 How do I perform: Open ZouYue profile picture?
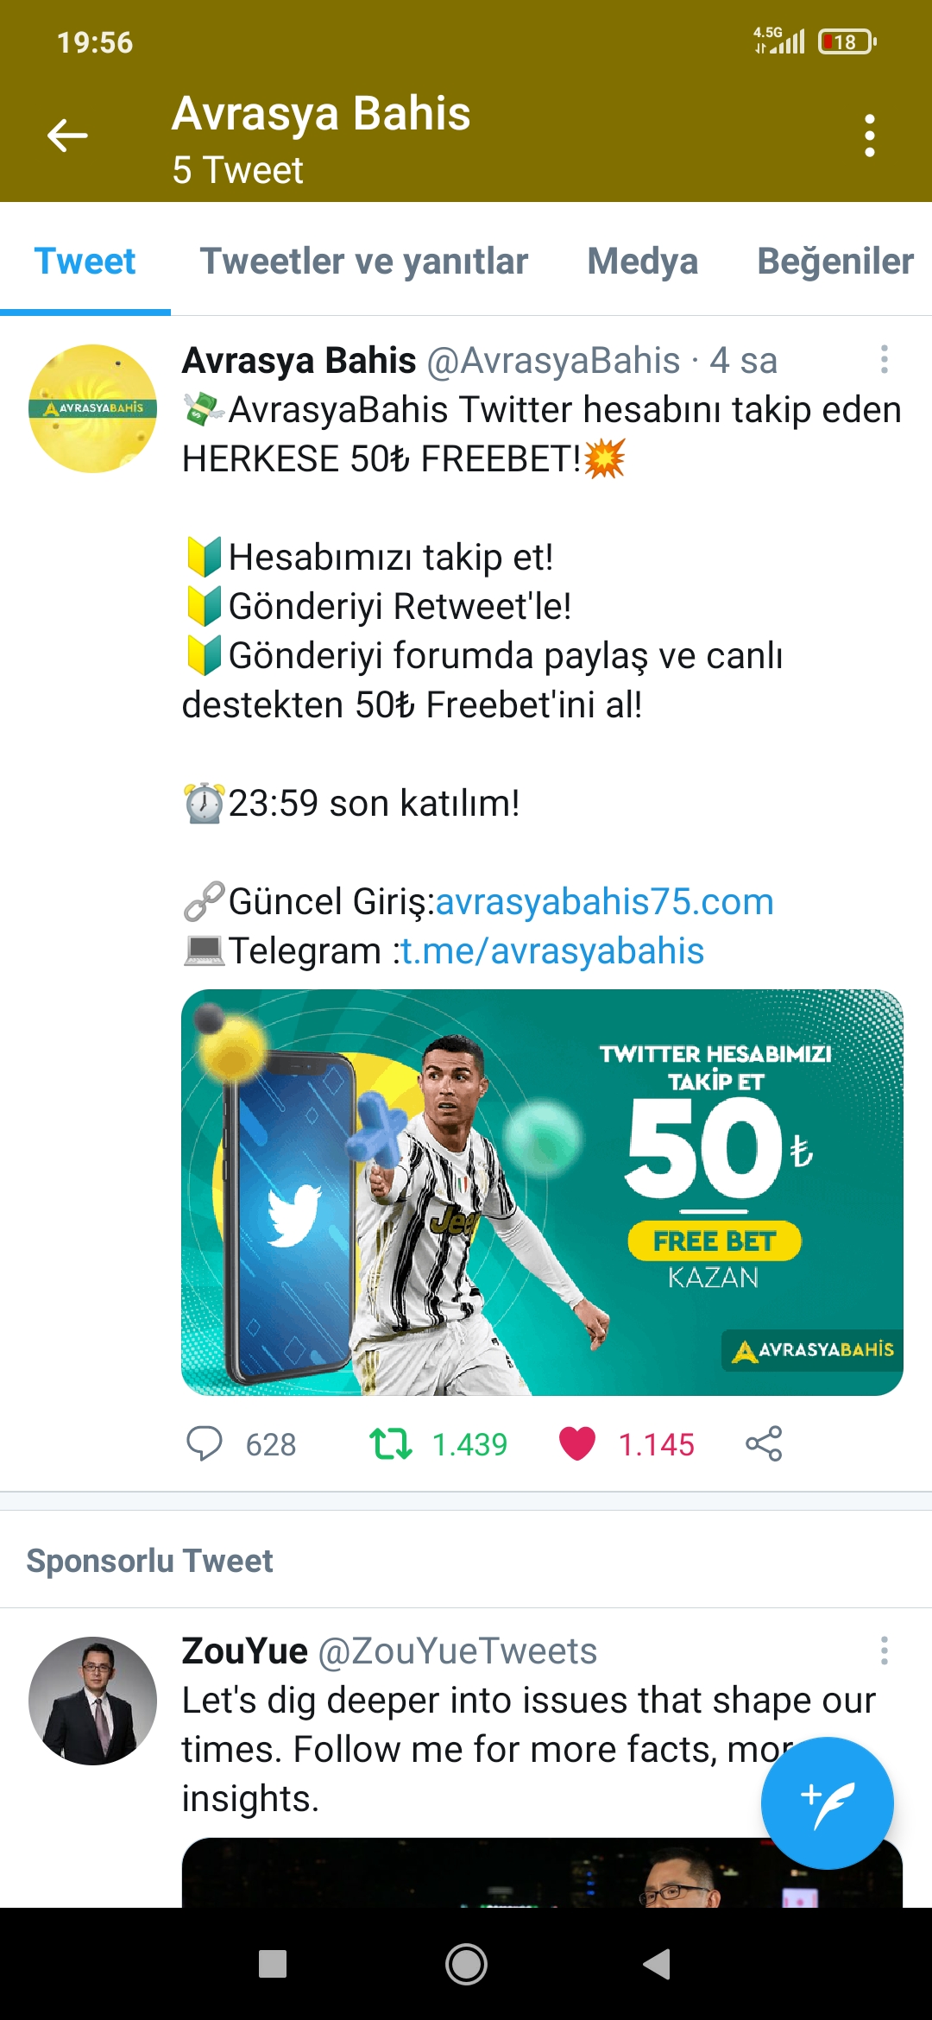[93, 1701]
